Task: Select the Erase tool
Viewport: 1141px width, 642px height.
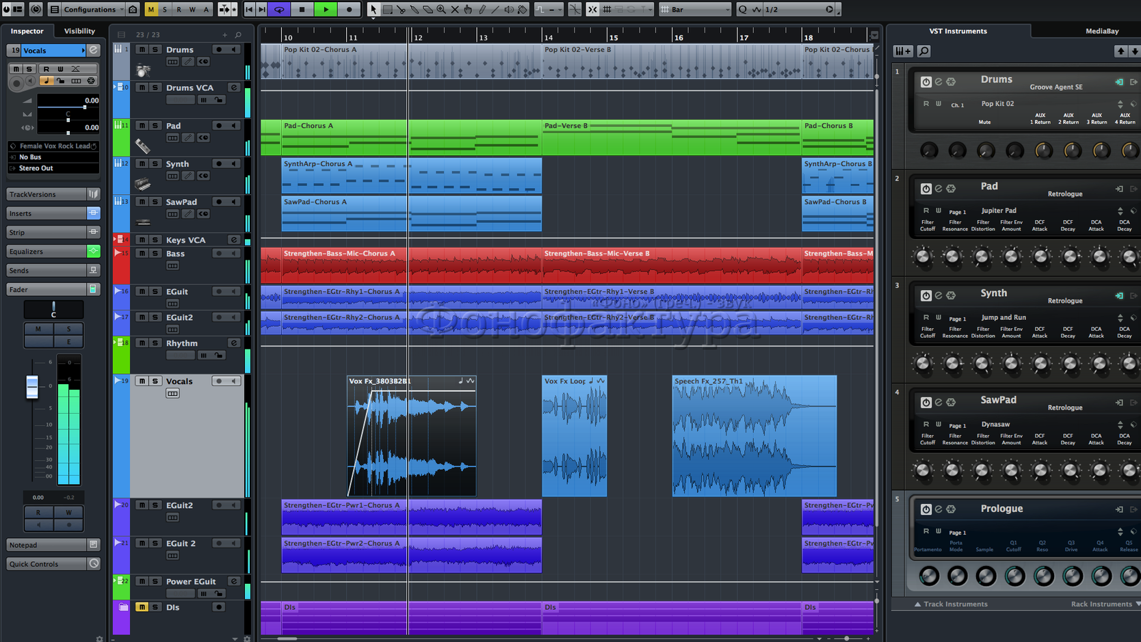Action: click(x=428, y=10)
